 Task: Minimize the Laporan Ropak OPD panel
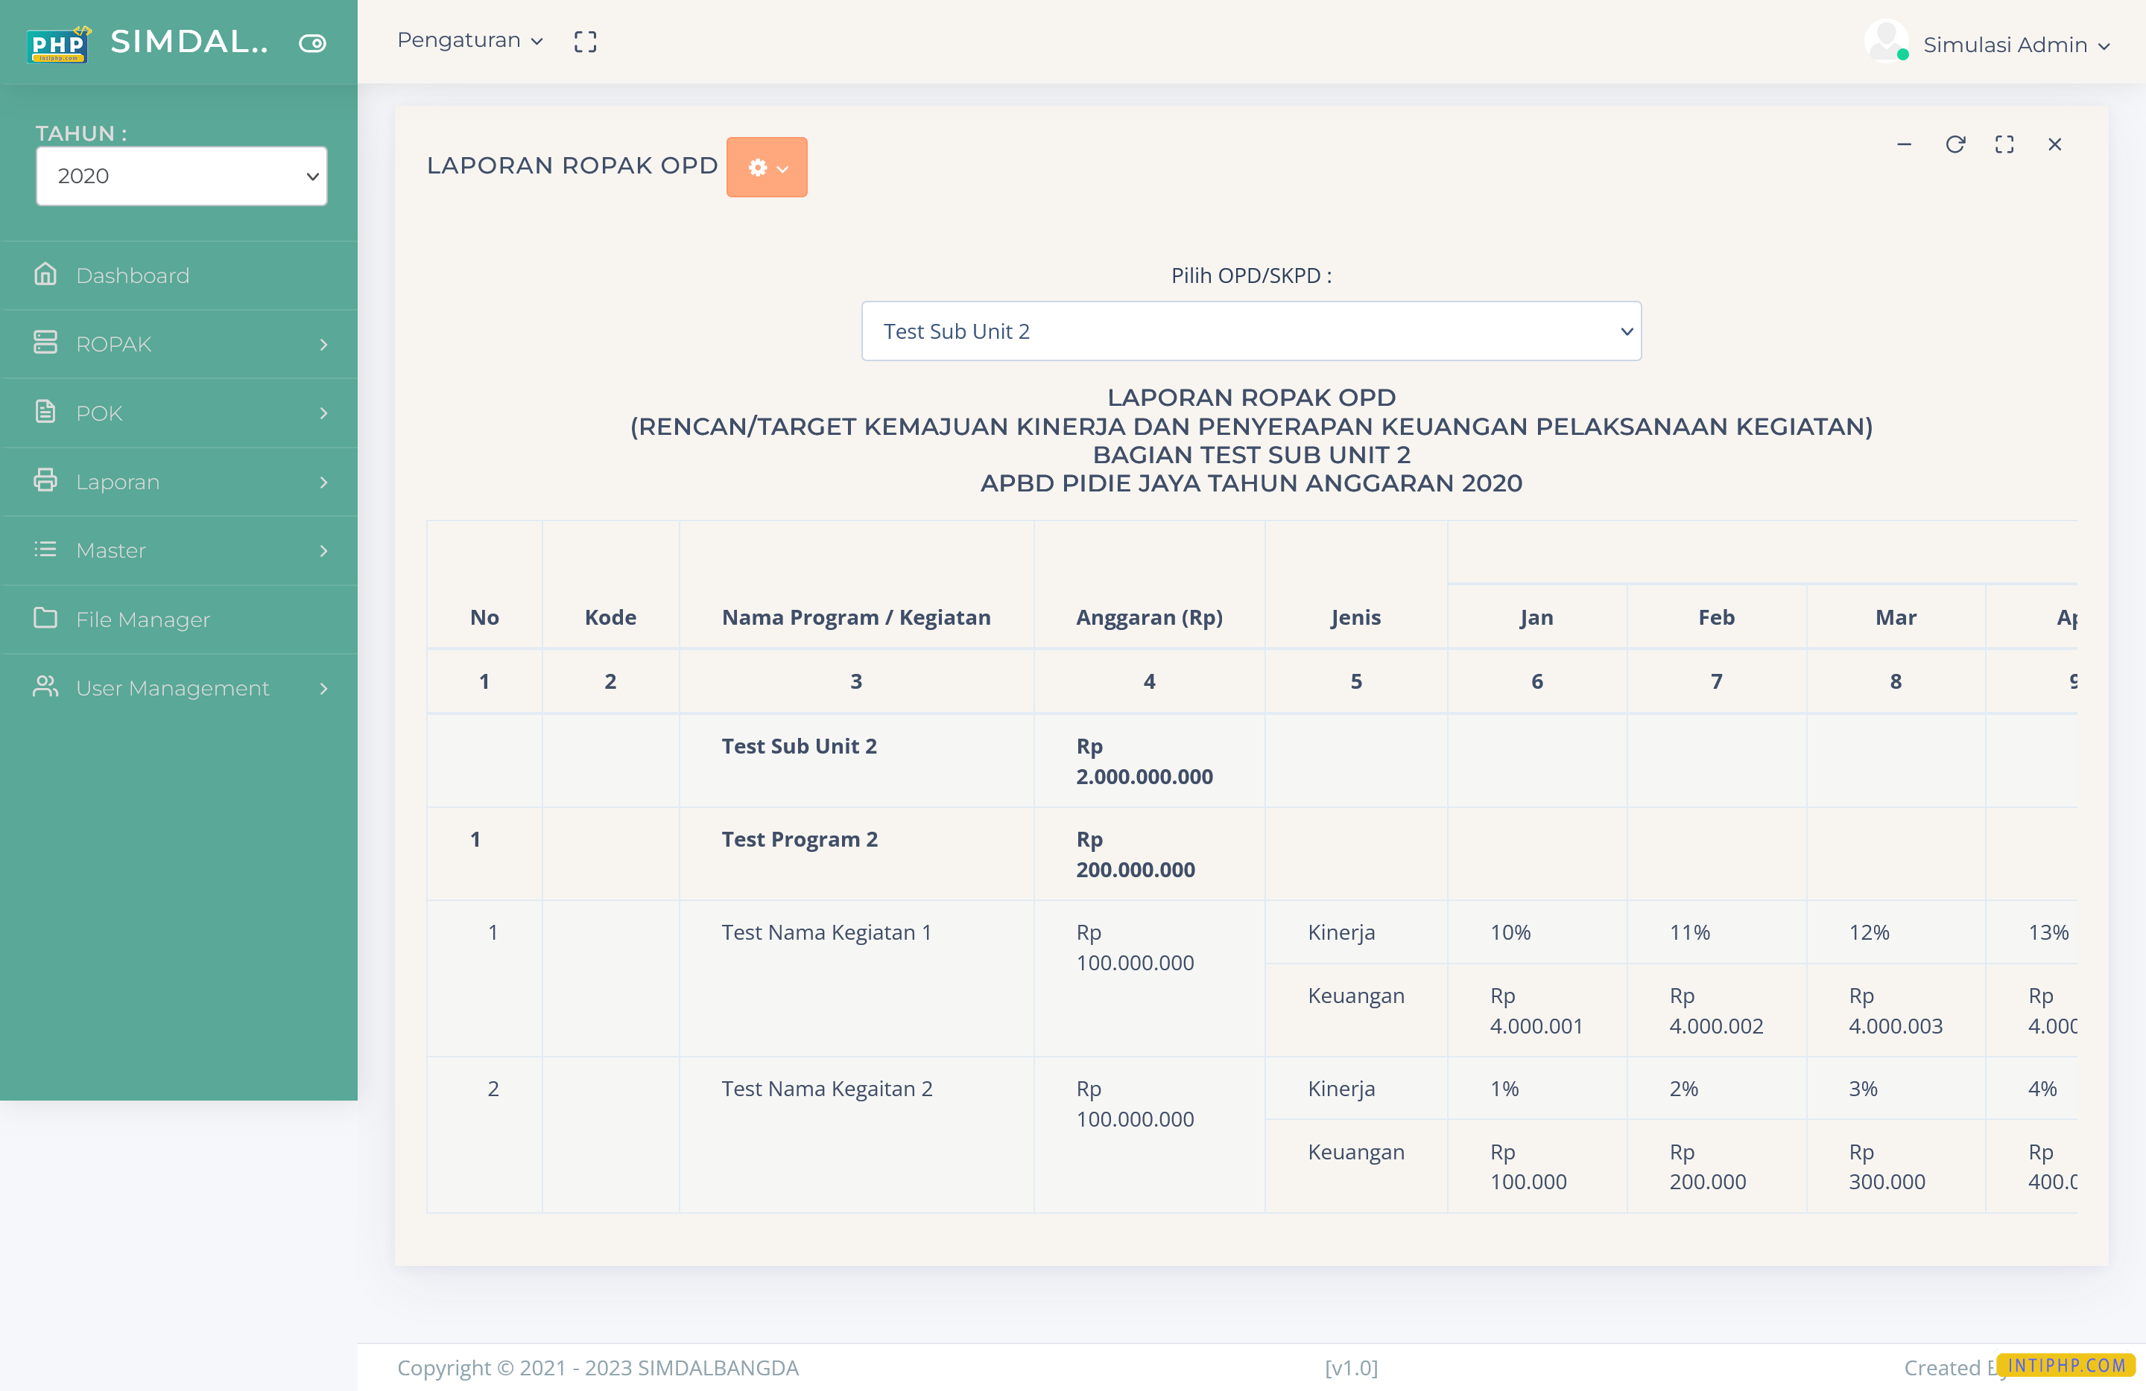pyautogui.click(x=1905, y=144)
